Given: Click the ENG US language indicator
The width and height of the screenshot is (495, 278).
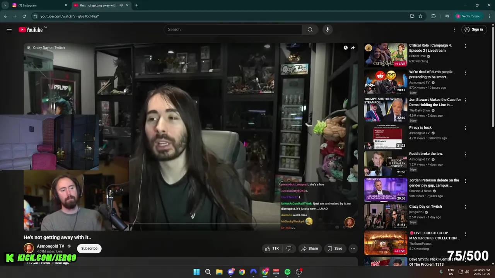Looking at the screenshot, I should pyautogui.click(x=451, y=272).
